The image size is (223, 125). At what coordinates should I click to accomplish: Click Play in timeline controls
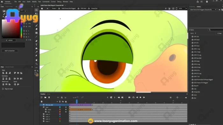point(140,97)
